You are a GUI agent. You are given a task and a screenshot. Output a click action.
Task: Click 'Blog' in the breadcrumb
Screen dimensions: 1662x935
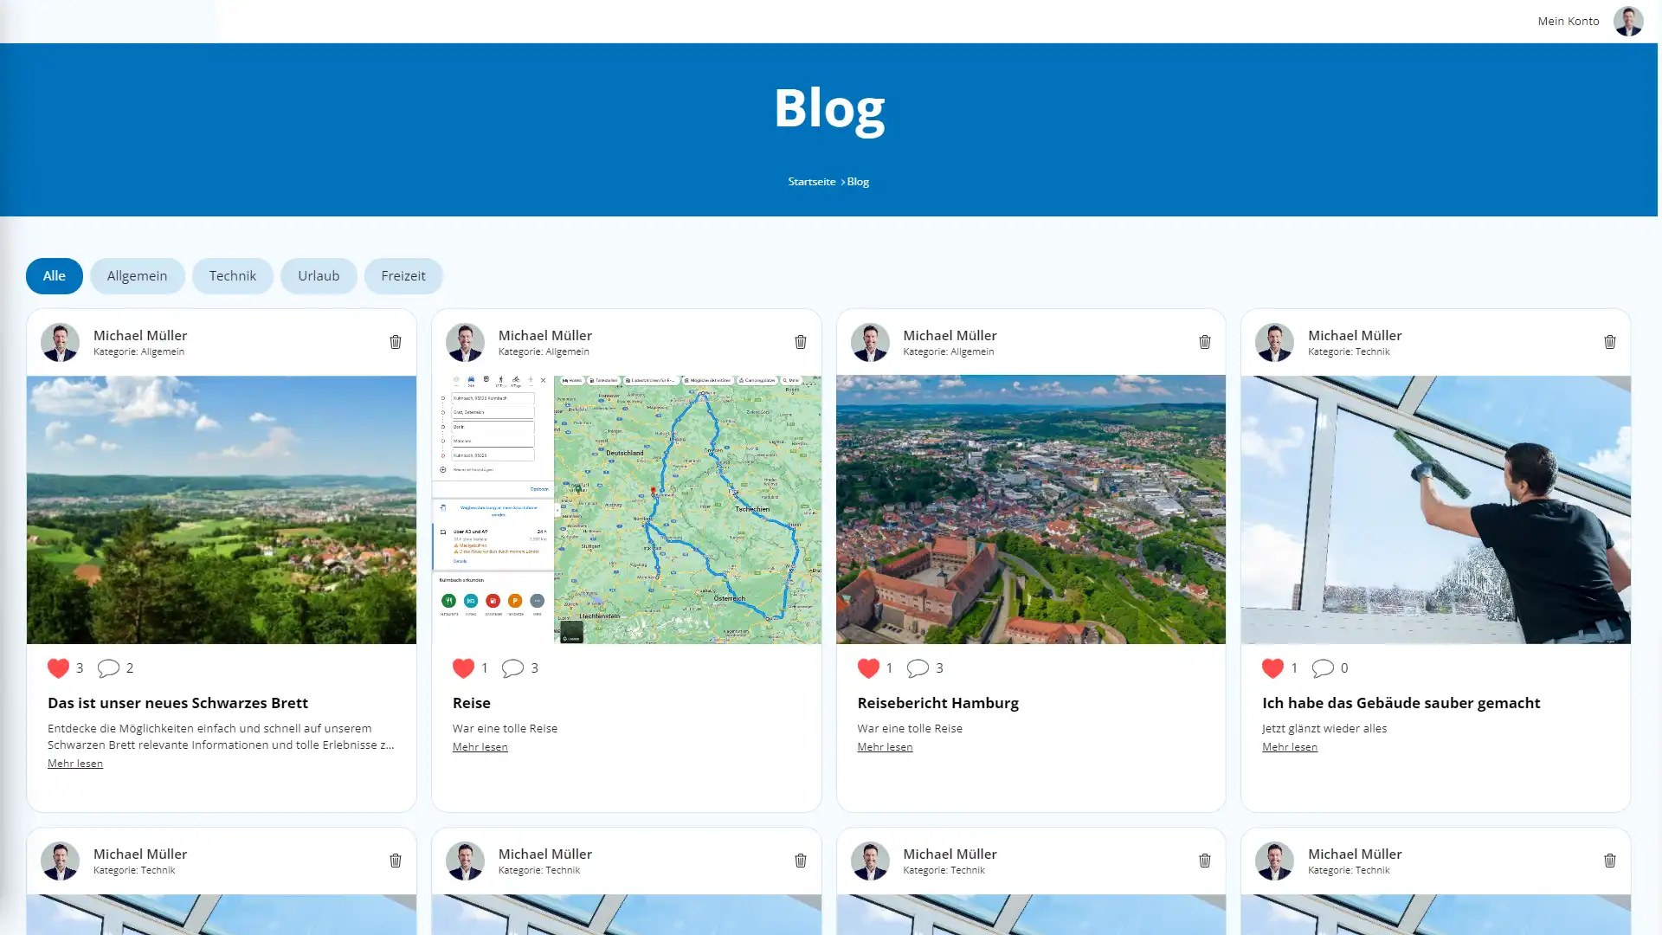(x=858, y=182)
